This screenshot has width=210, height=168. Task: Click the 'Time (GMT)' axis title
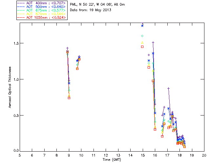112,160
